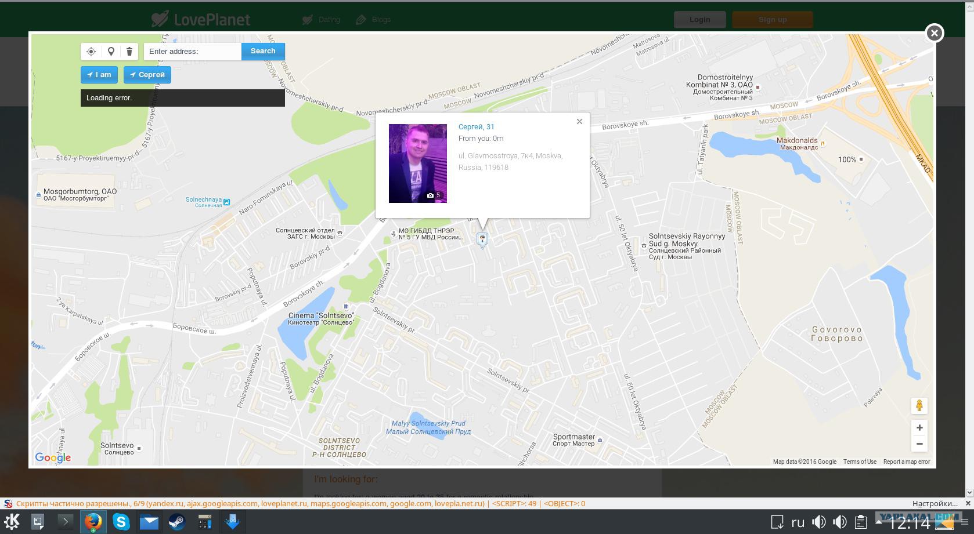Screen dimensions: 974x534
Task: Open the calculator from the taskbar
Action: [205, 522]
